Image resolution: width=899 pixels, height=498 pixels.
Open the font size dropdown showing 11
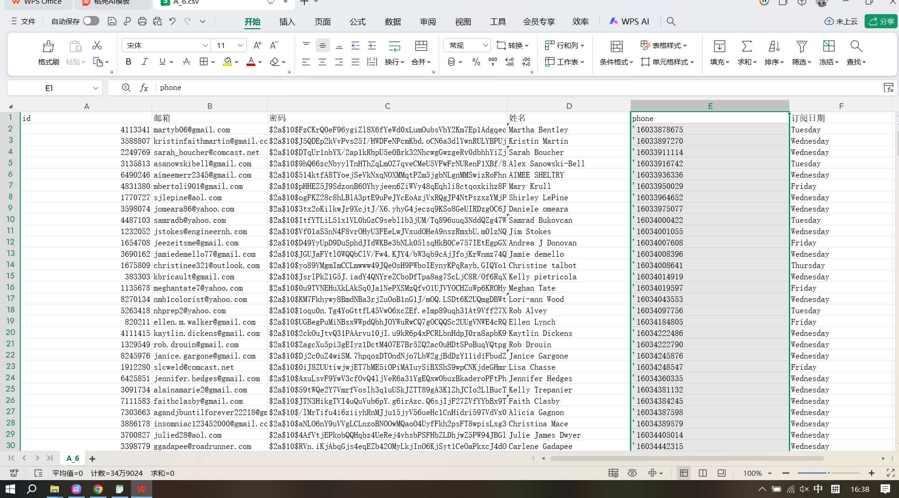click(240, 45)
